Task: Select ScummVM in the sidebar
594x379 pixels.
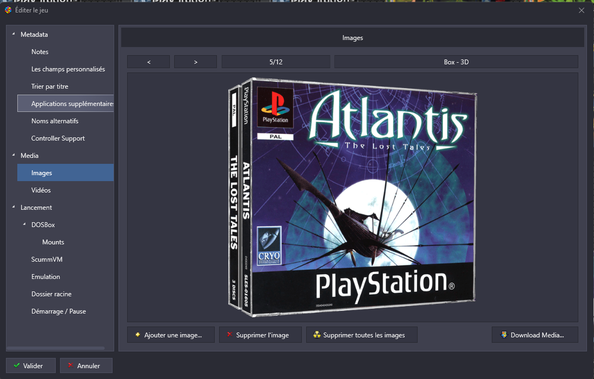Action: click(47, 260)
